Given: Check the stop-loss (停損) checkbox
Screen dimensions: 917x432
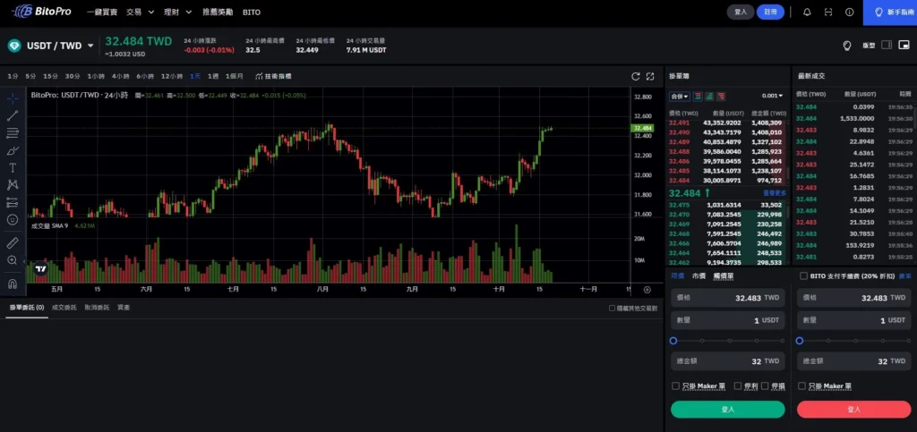Looking at the screenshot, I should coord(765,385).
